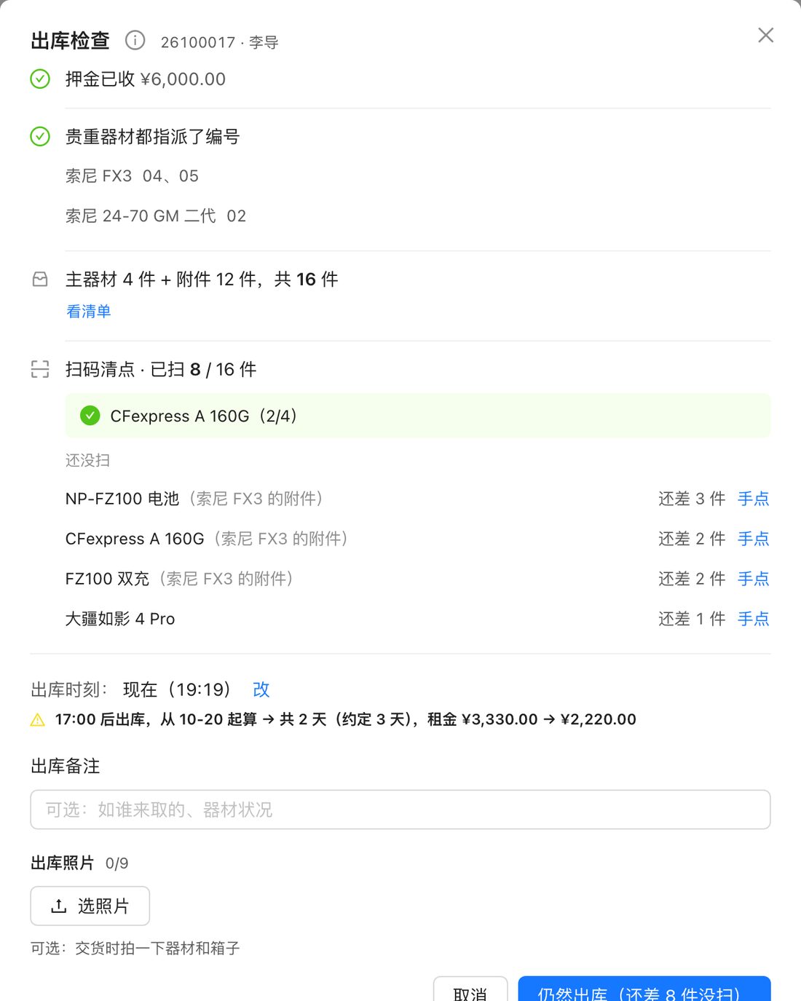This screenshot has width=801, height=1001.
Task: Click 手点 for 大疆如影 4 Pro
Action: click(x=754, y=619)
